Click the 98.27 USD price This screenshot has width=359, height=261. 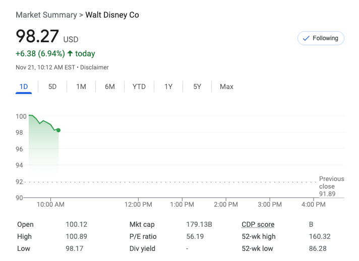(x=38, y=37)
